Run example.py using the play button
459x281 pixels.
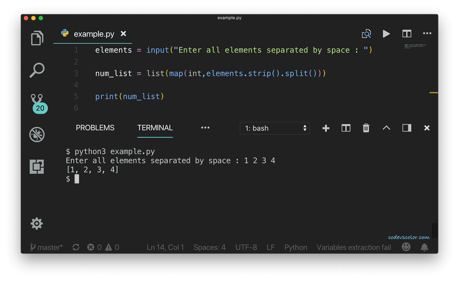pyautogui.click(x=386, y=34)
